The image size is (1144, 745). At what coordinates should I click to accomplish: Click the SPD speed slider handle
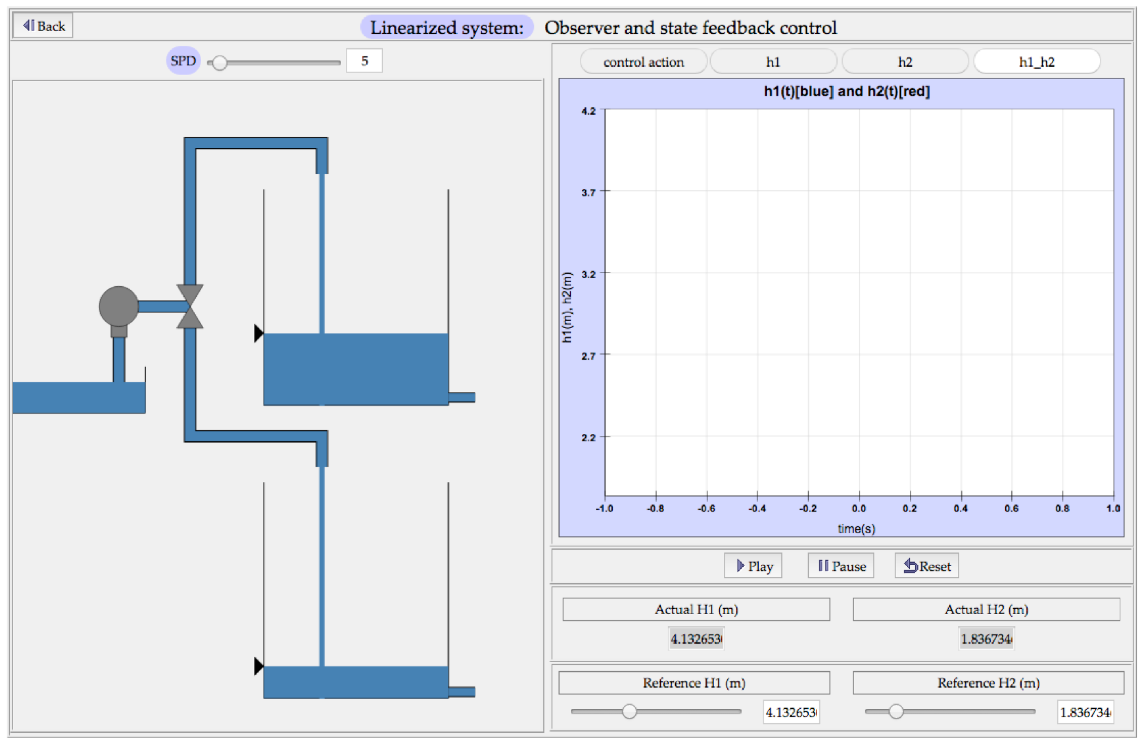(220, 63)
